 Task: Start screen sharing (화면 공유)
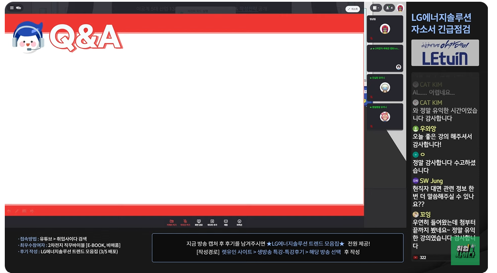(x=199, y=223)
